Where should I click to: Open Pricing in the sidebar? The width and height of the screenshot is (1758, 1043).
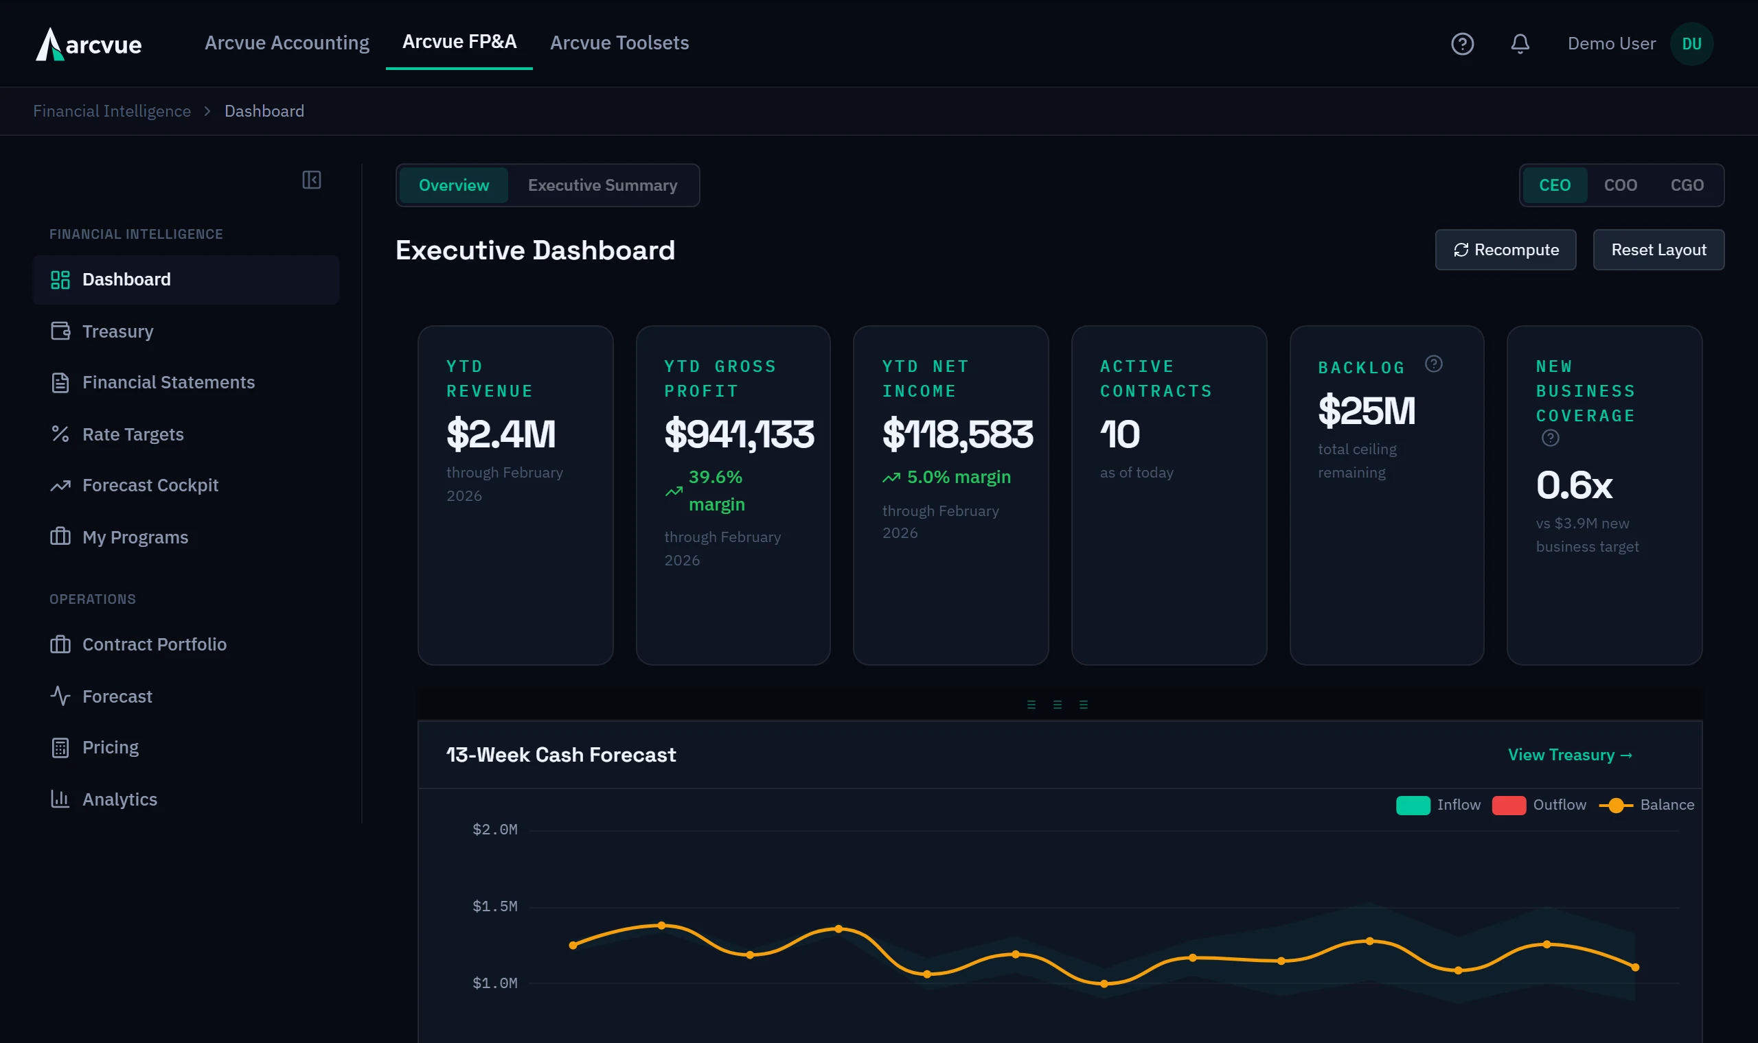point(186,748)
